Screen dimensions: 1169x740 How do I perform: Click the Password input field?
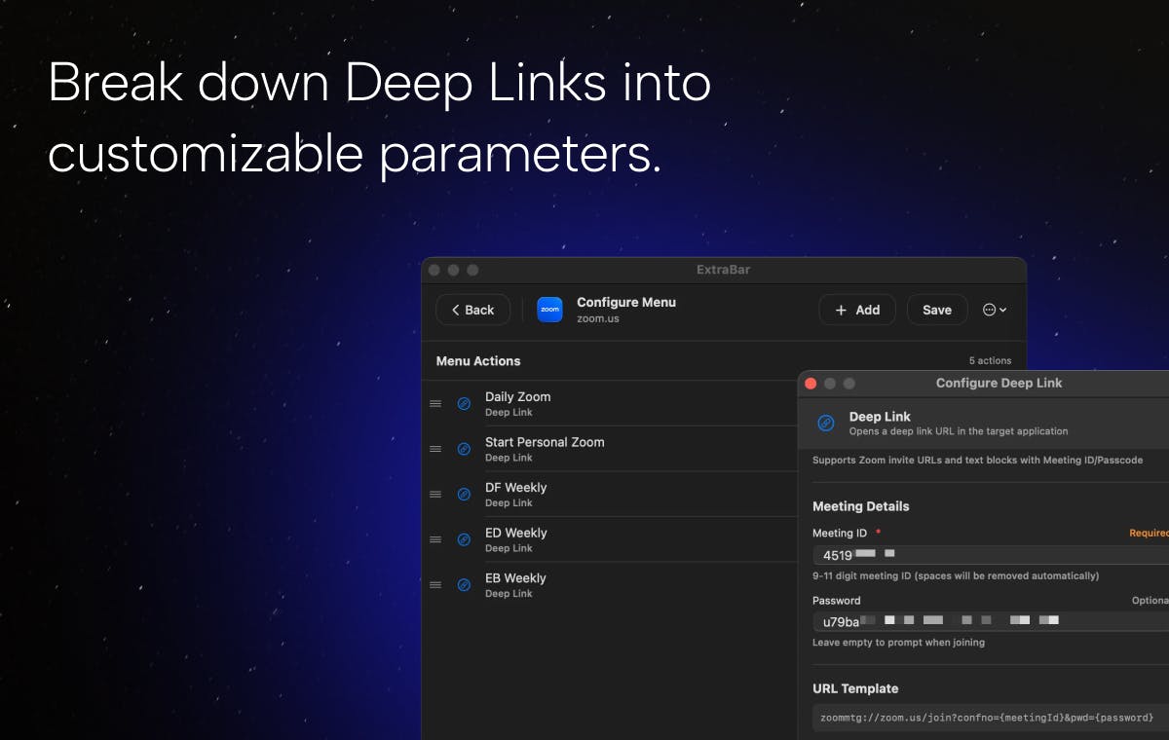point(991,621)
